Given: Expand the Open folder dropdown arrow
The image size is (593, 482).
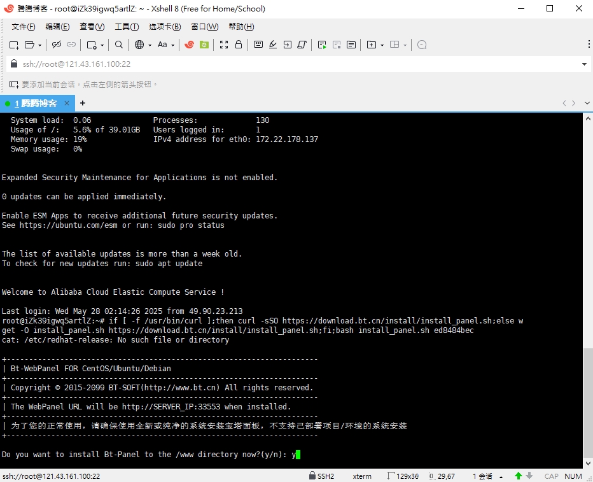Looking at the screenshot, I should (40, 45).
